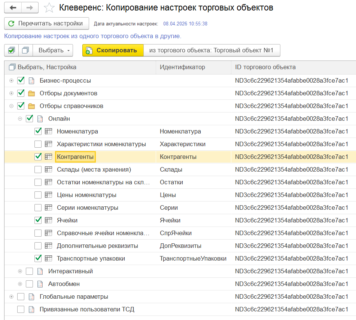
Task: Check the Характеристики номенклатуры checkbox
Action: (38, 144)
